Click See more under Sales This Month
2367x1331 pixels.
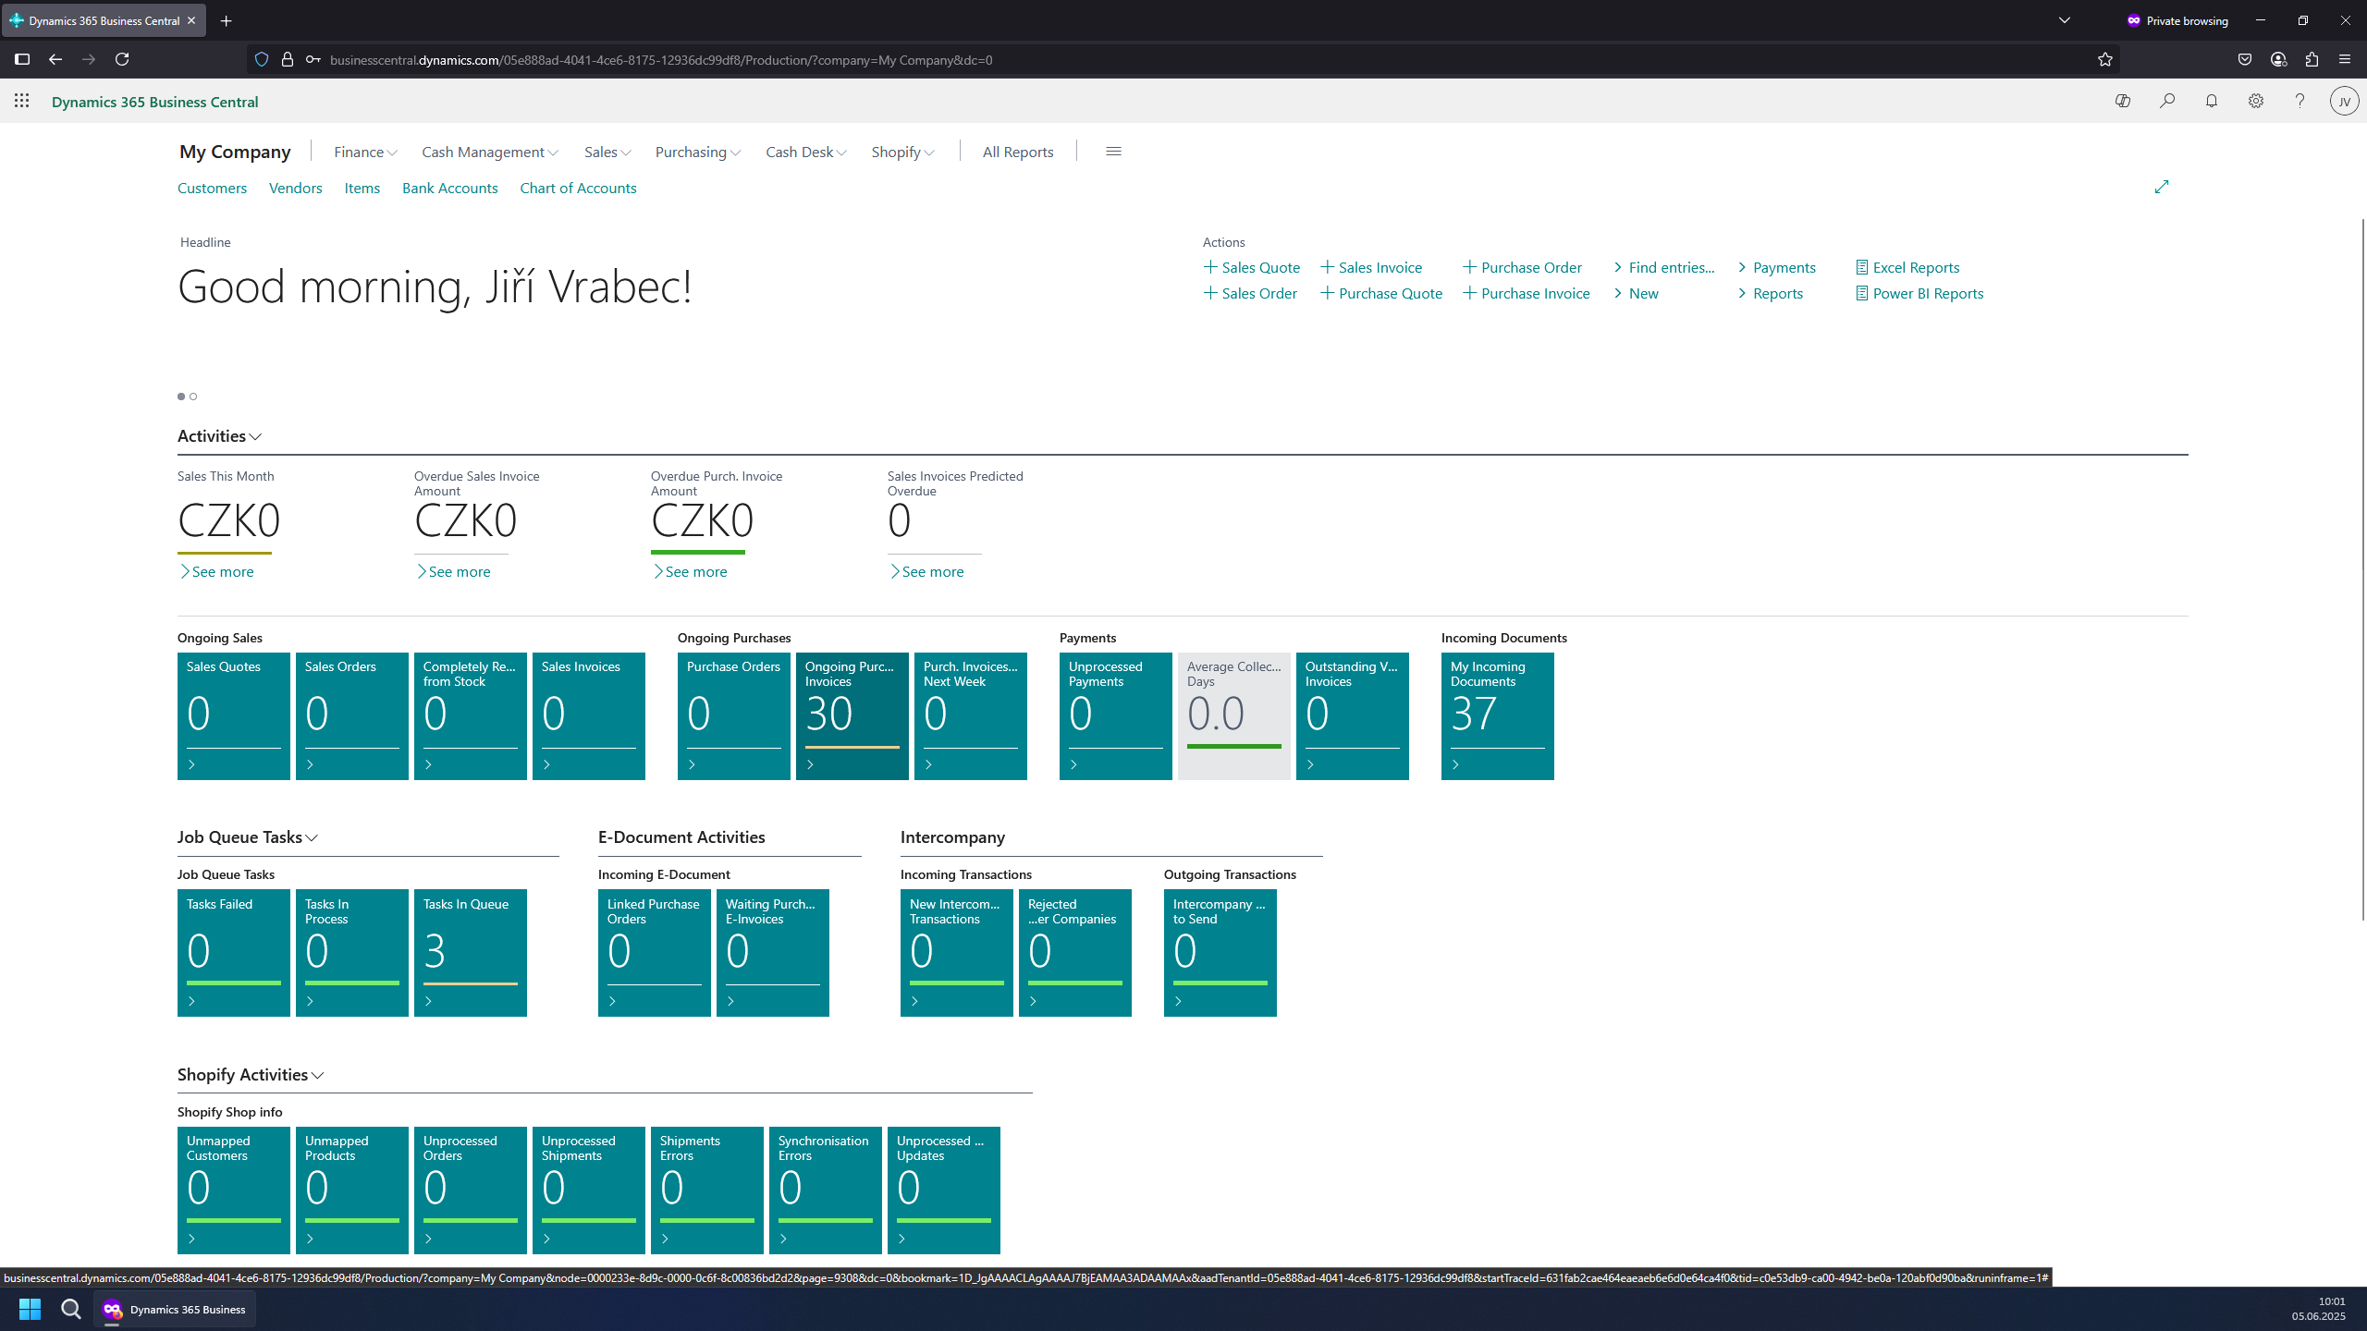tap(216, 572)
